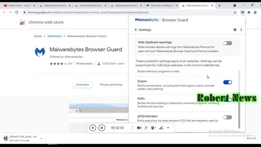Navigate back in browser history
This screenshot has height=147, width=261.
(x=4, y=12)
